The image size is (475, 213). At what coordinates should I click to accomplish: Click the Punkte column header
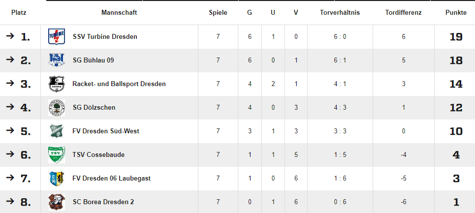456,13
